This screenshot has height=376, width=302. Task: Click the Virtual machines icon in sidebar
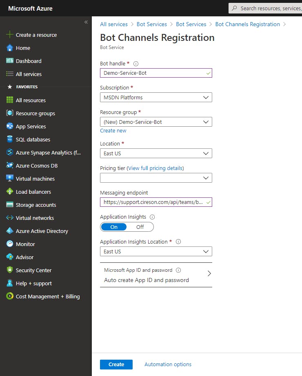10,179
